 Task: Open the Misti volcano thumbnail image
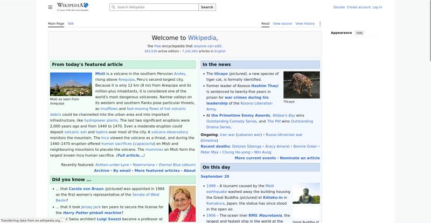click(x=71, y=84)
